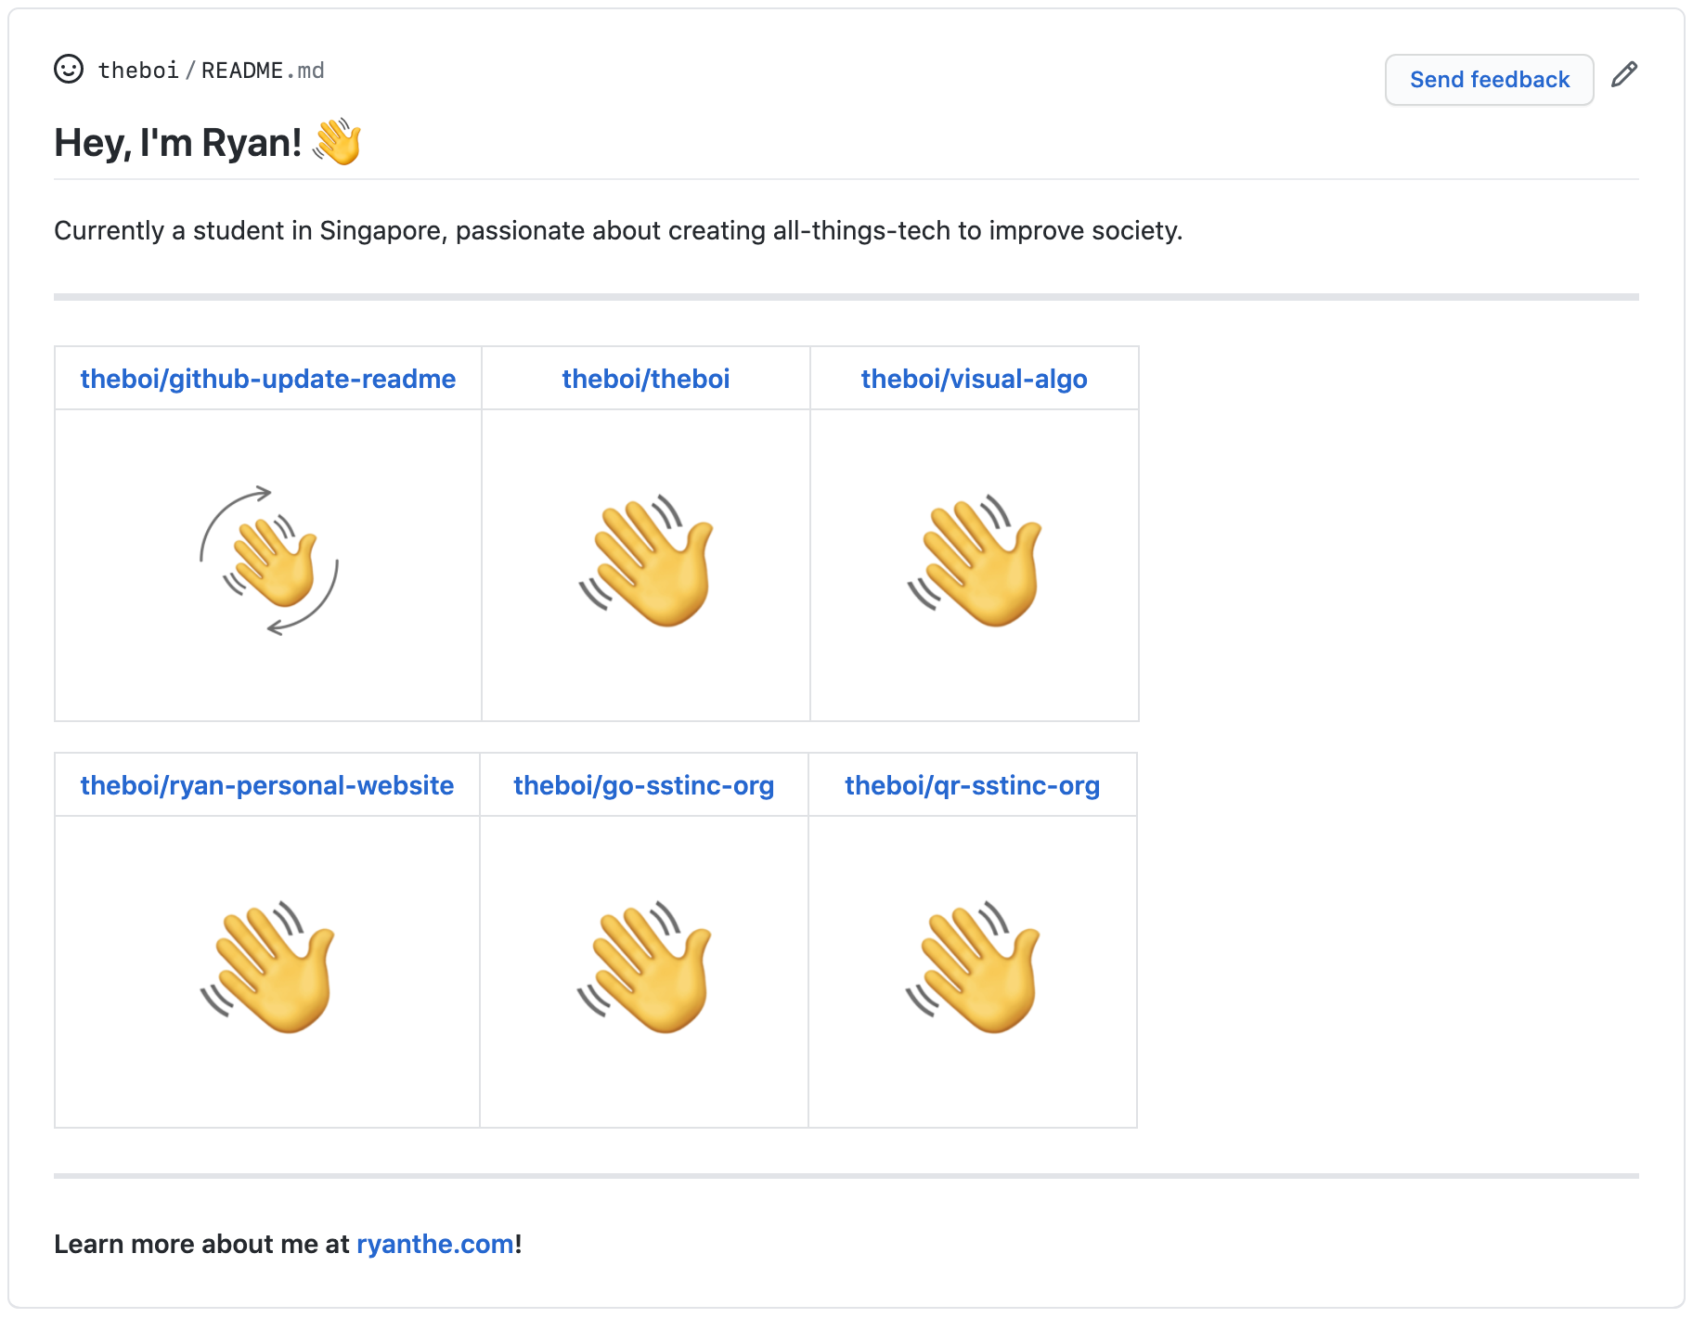1693x1318 pixels.
Task: Click the 'Hey, I'm Ryan!' heading
Action: (178, 143)
